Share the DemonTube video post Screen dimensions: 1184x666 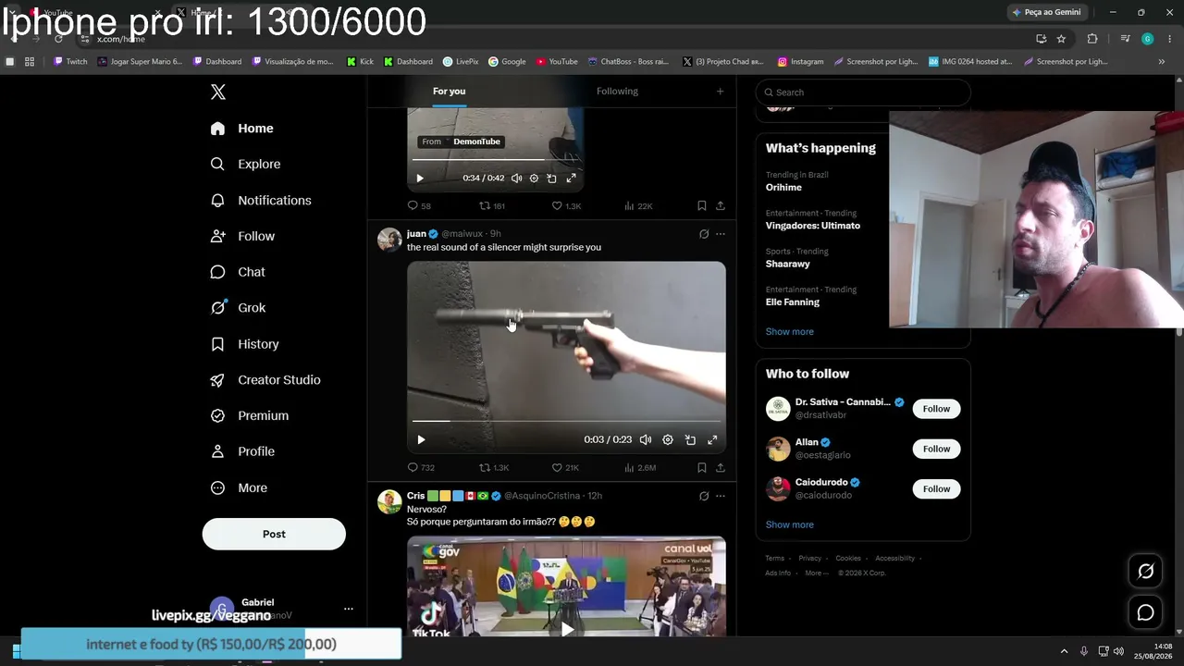click(x=721, y=205)
